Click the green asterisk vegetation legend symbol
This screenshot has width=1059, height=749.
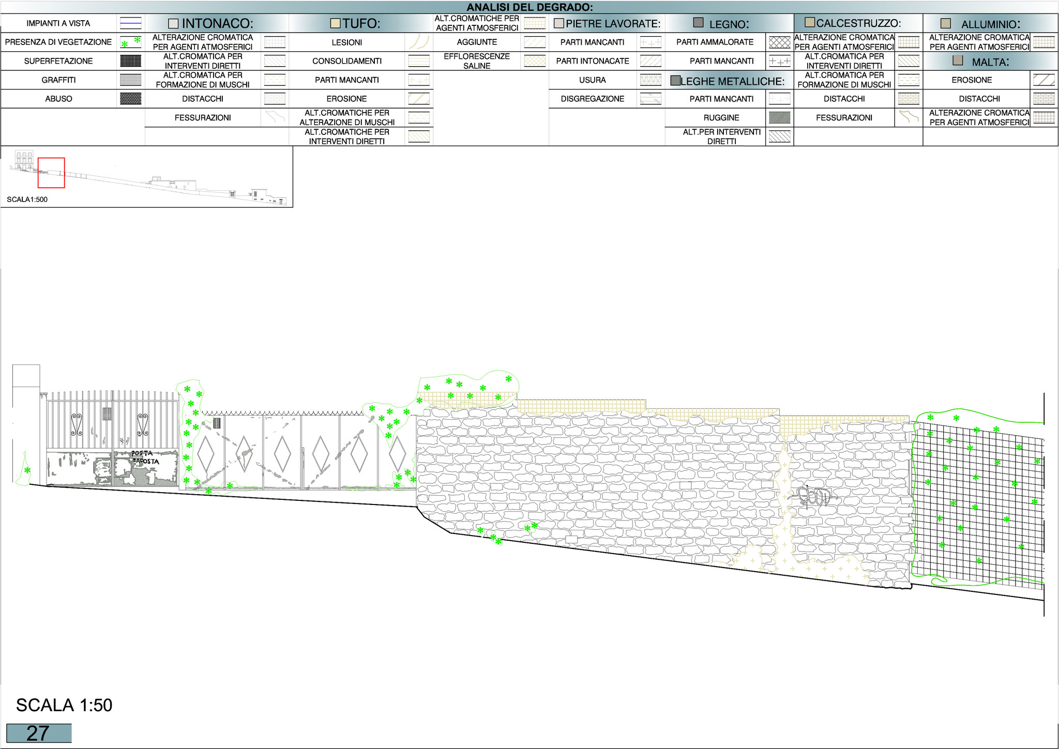[130, 42]
